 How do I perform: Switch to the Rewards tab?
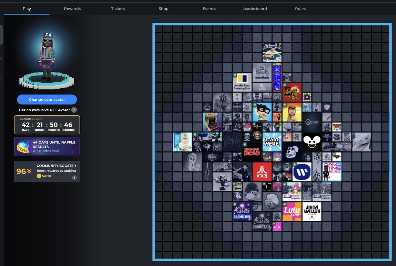(72, 9)
